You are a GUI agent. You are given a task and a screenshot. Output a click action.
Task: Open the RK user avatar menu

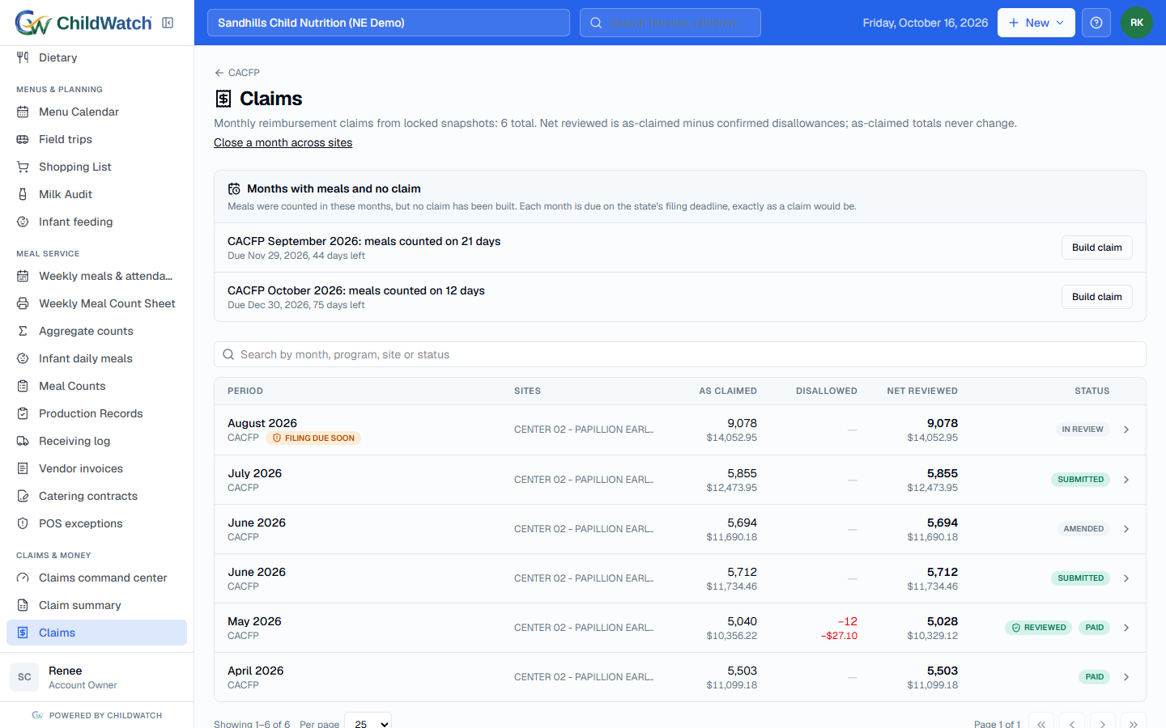(1137, 23)
